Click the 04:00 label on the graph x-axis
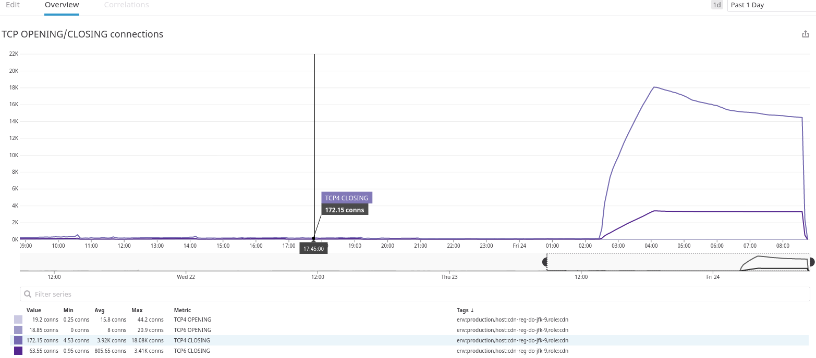 (x=651, y=246)
